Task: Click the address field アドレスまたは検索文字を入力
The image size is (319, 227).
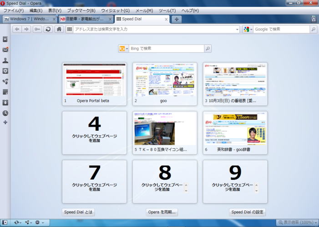Action: pos(154,29)
